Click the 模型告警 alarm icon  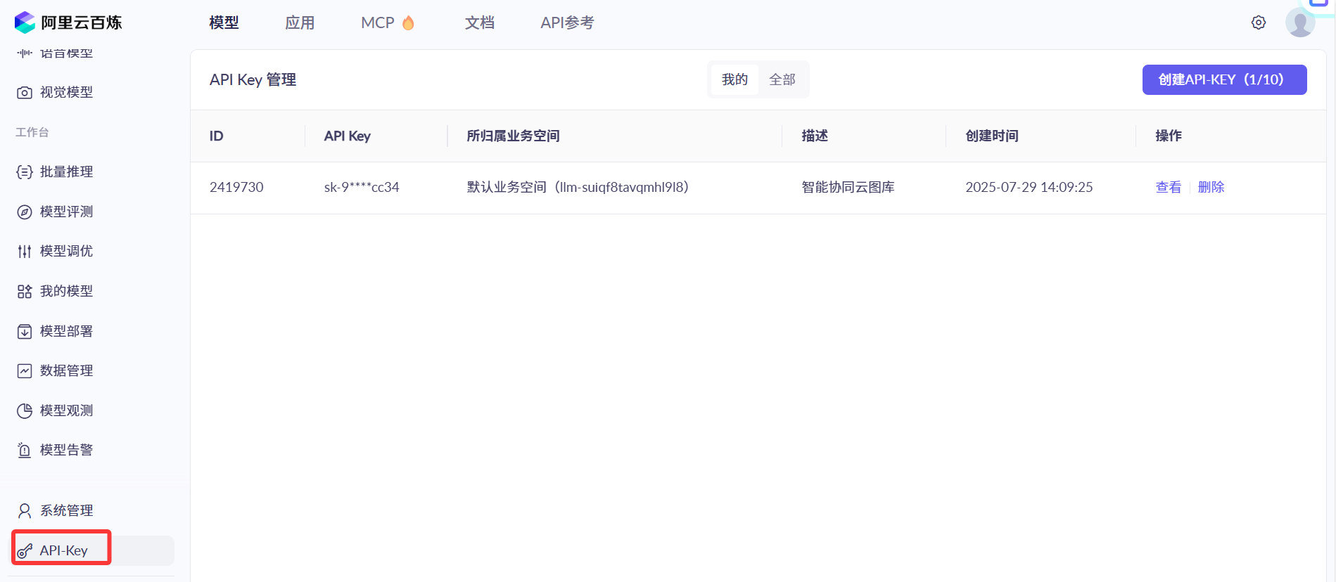click(25, 451)
